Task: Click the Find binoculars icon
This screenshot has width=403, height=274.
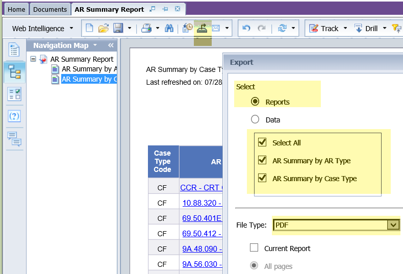Action: pos(169,28)
